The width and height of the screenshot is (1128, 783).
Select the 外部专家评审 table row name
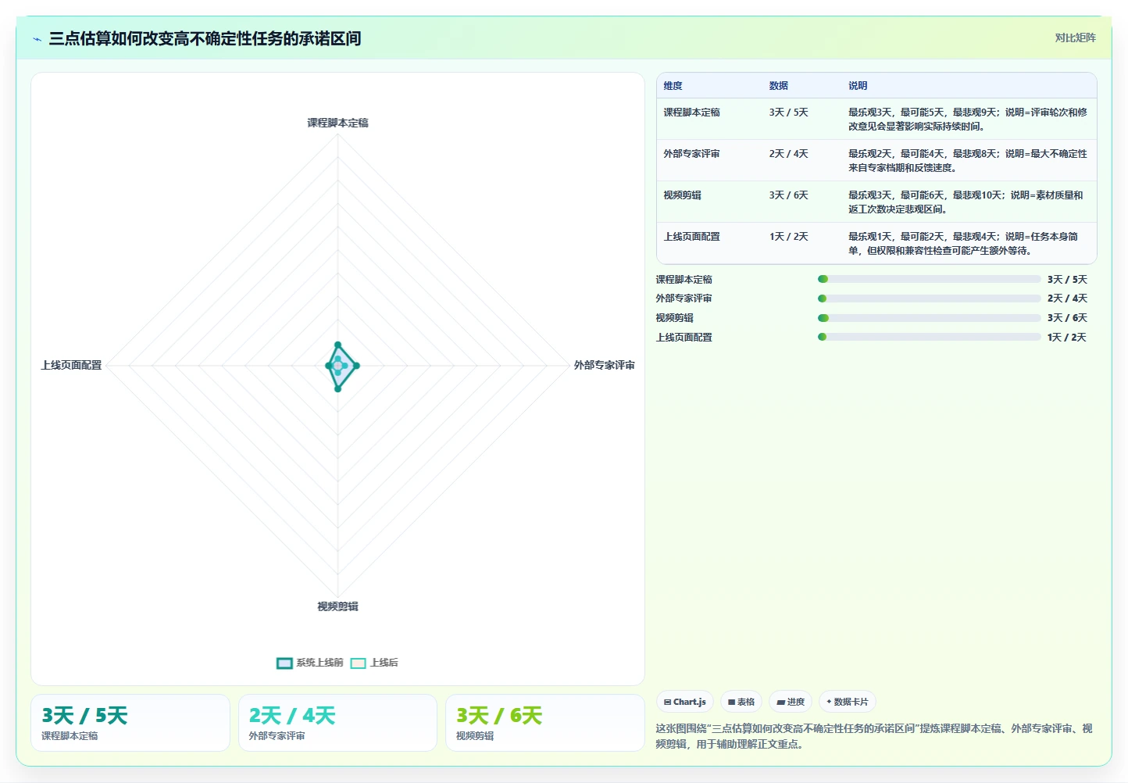click(691, 154)
